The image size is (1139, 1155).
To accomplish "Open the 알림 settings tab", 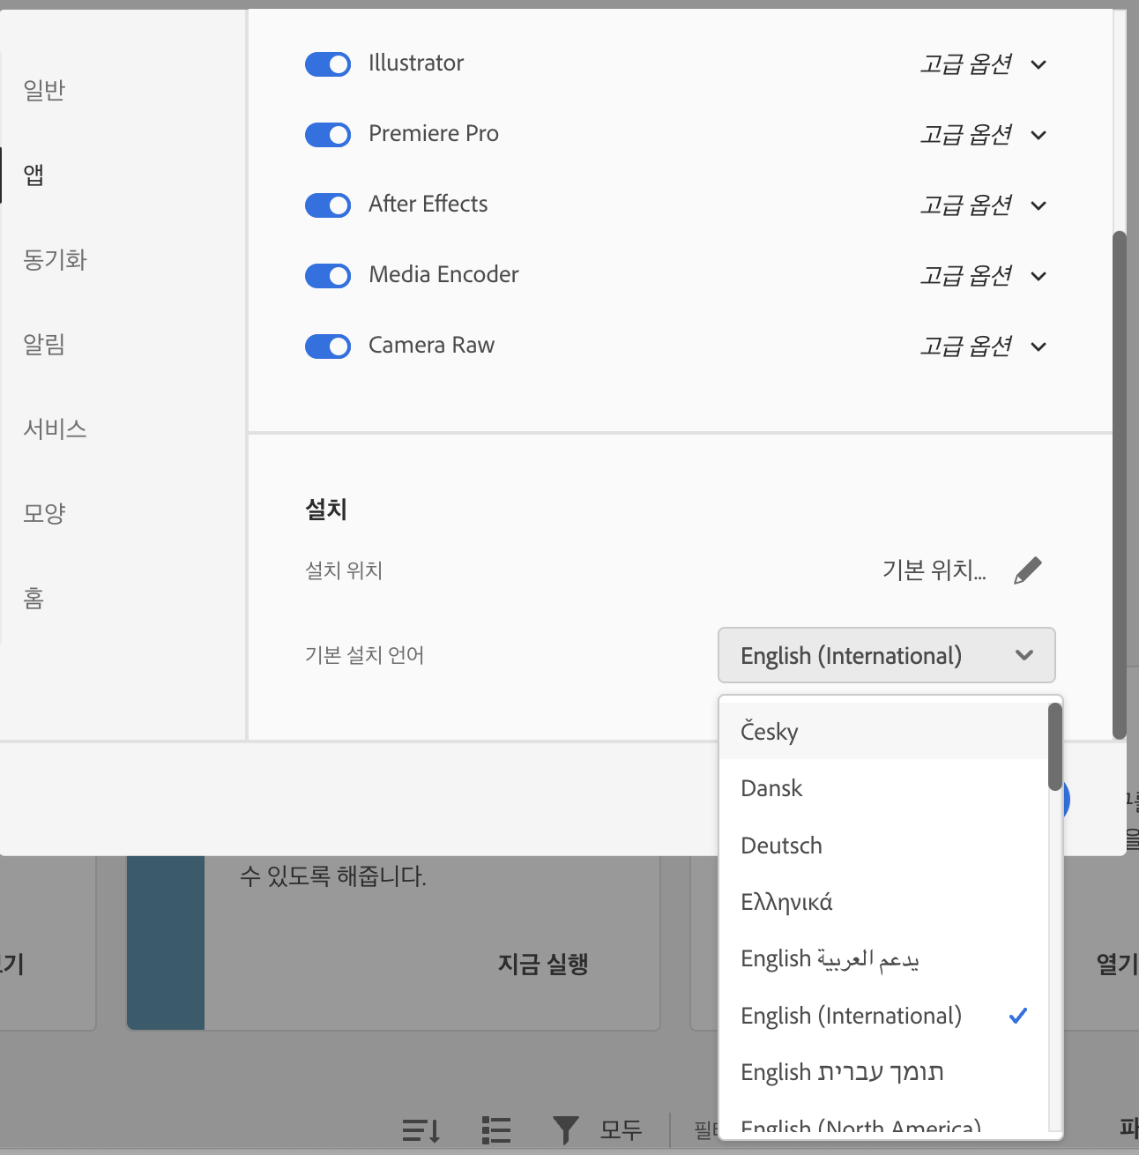I will (44, 344).
